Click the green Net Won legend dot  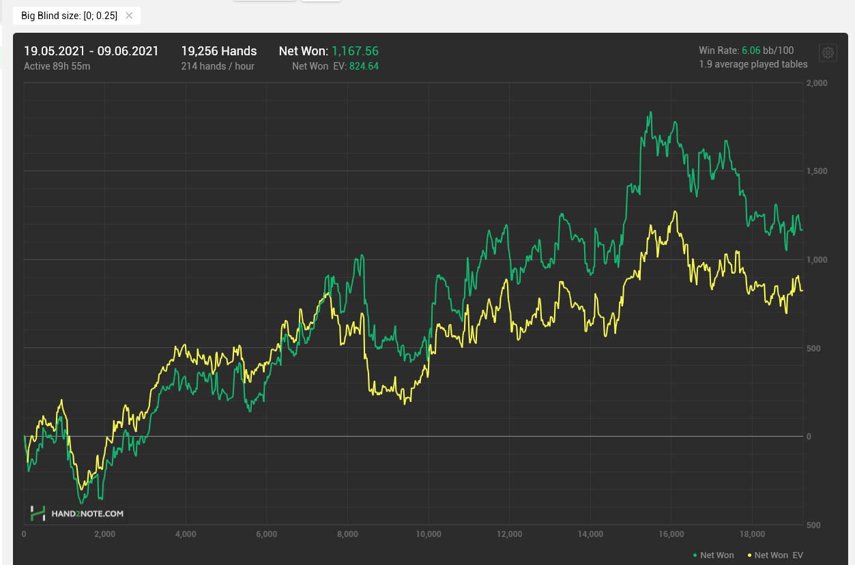coord(695,555)
